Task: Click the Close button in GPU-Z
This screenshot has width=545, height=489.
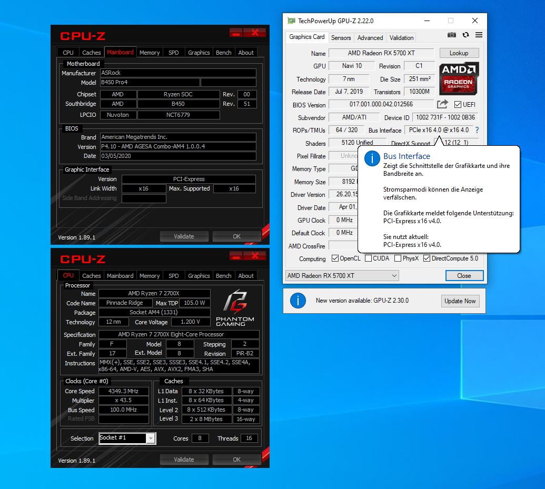Action: [464, 276]
